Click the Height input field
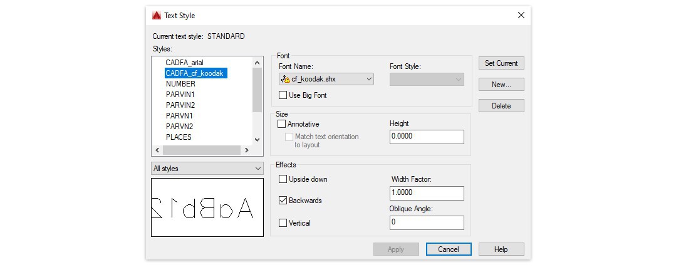The image size is (676, 267). coord(427,137)
